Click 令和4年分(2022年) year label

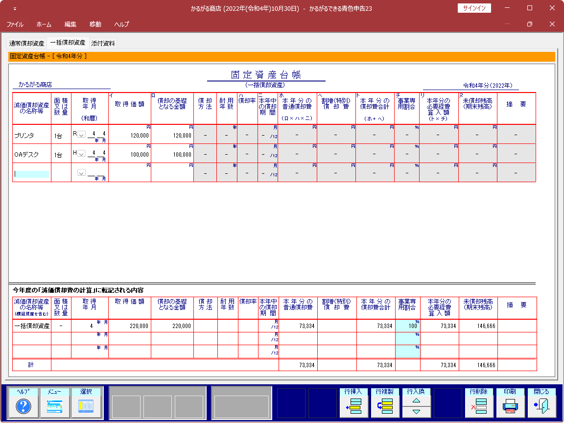[x=488, y=86]
